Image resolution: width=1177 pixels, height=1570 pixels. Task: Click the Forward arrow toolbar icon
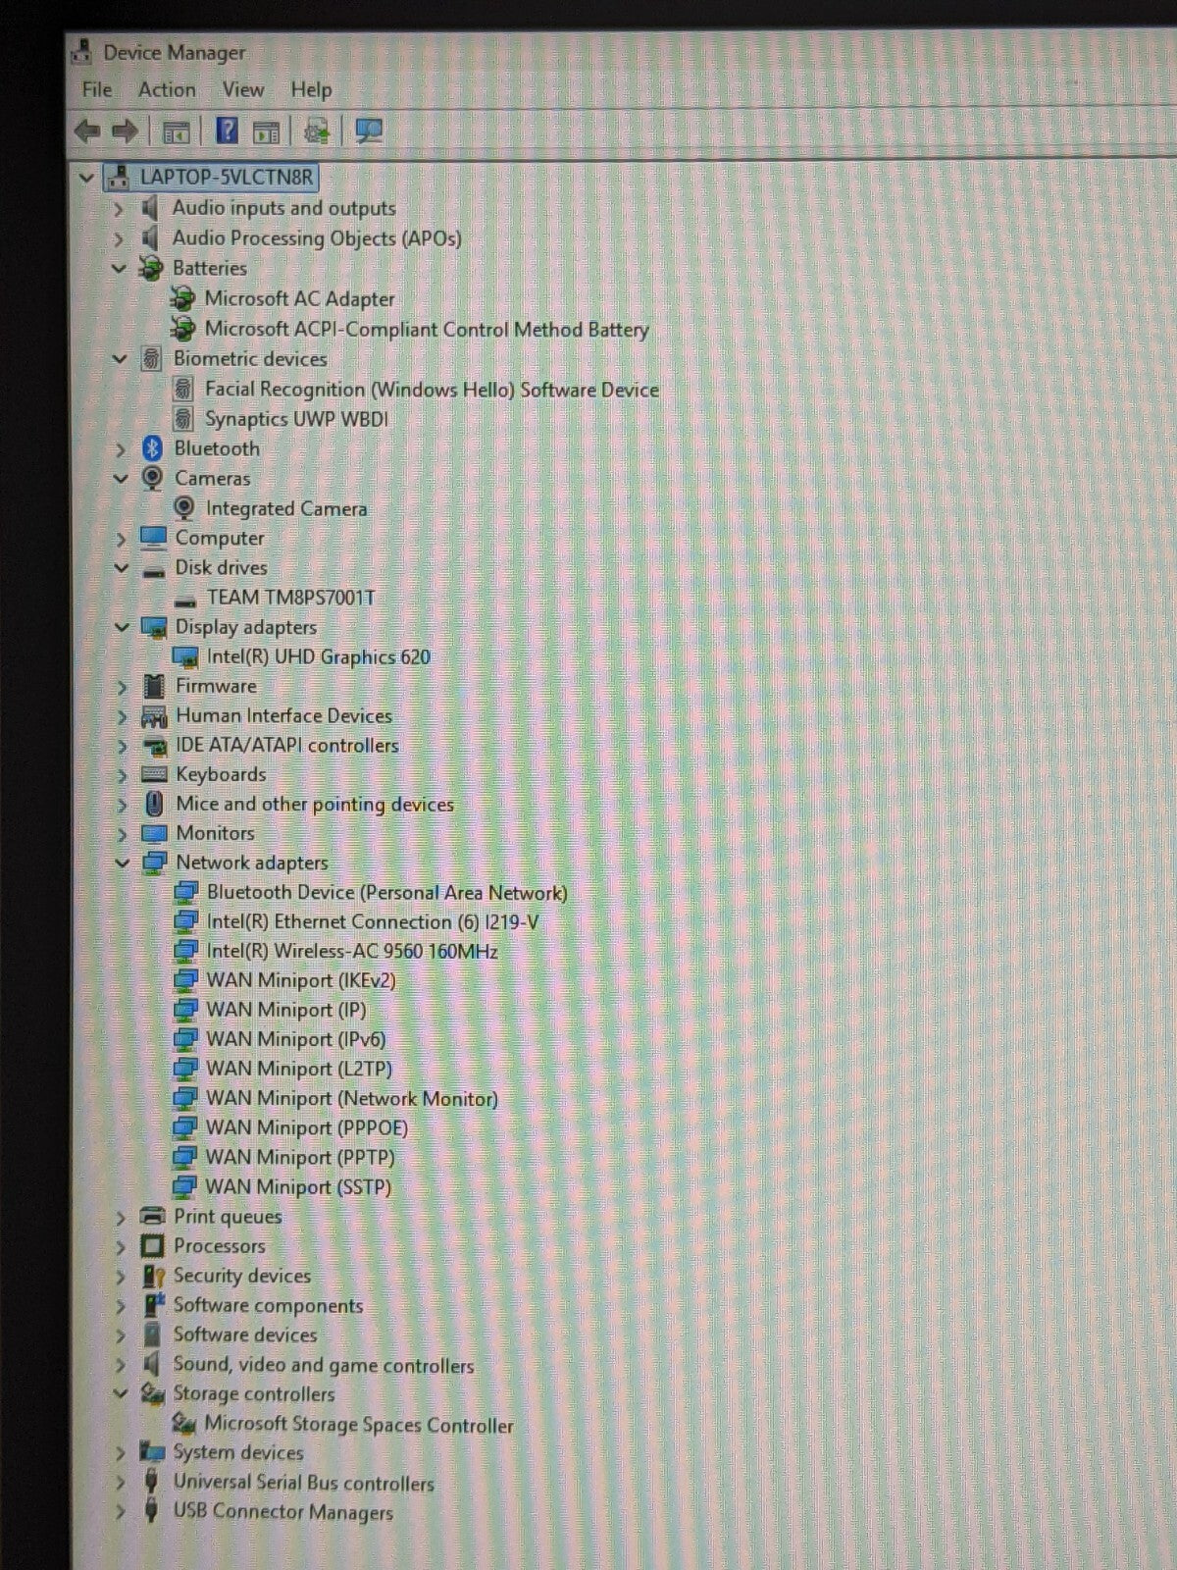click(125, 131)
